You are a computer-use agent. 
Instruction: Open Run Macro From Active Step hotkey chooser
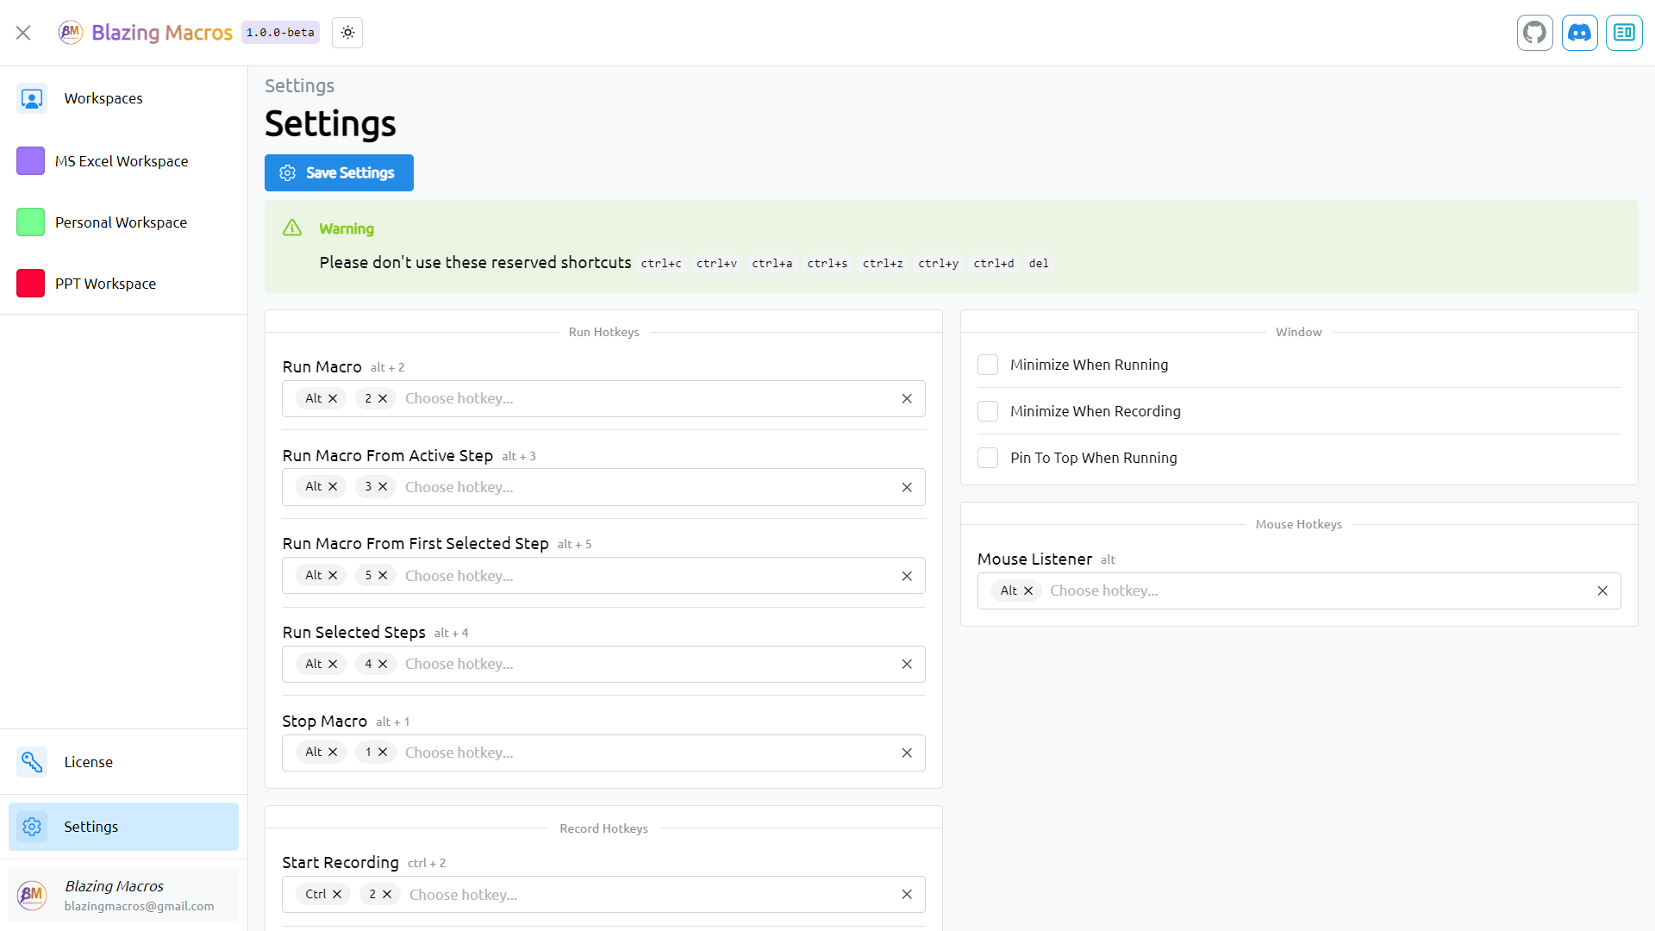603,487
